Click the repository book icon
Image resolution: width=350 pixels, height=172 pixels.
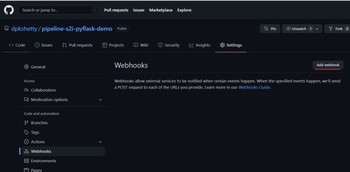[x=7, y=28]
